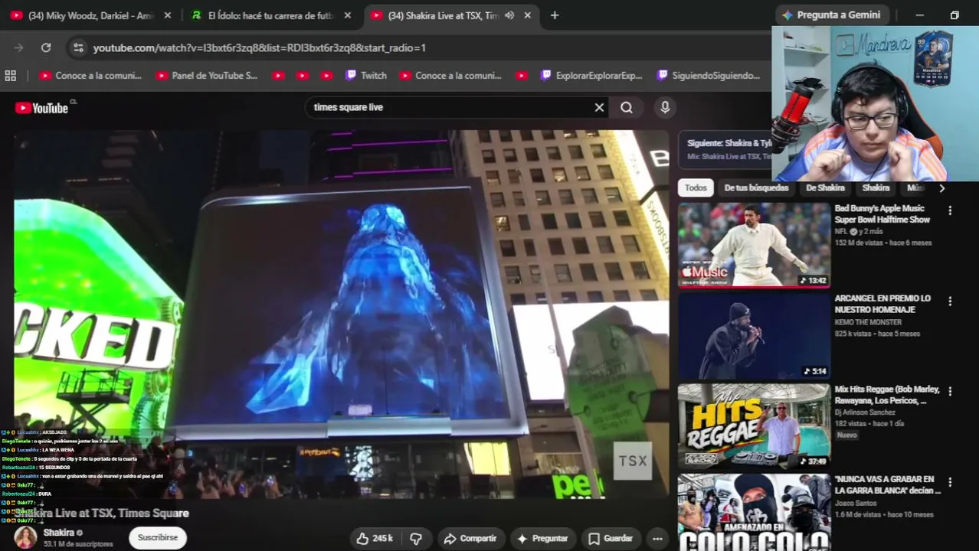Viewport: 979px width, 551px height.
Task: Open a new browser tab with plus
Action: pyautogui.click(x=555, y=15)
